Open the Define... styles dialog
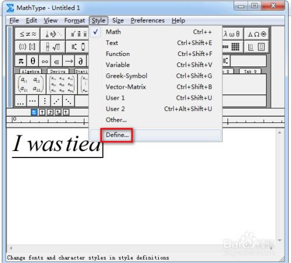This screenshot has height=263, width=291. [x=155, y=135]
